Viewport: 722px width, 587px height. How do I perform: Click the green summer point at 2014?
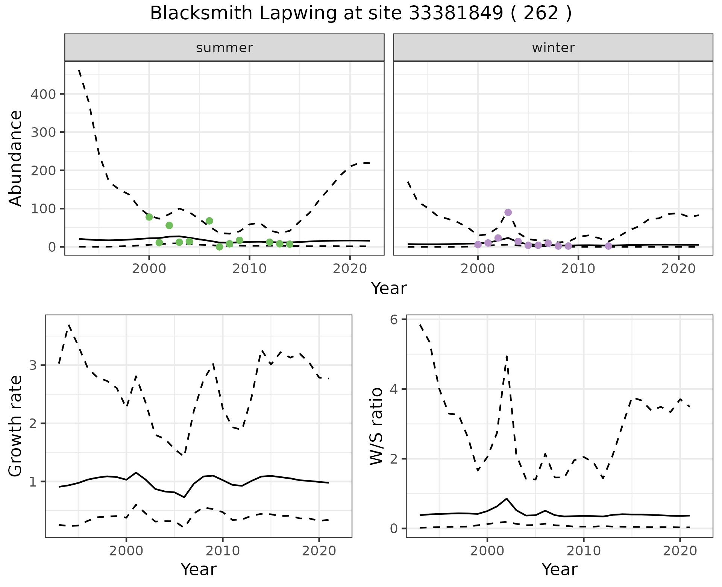[x=290, y=244]
